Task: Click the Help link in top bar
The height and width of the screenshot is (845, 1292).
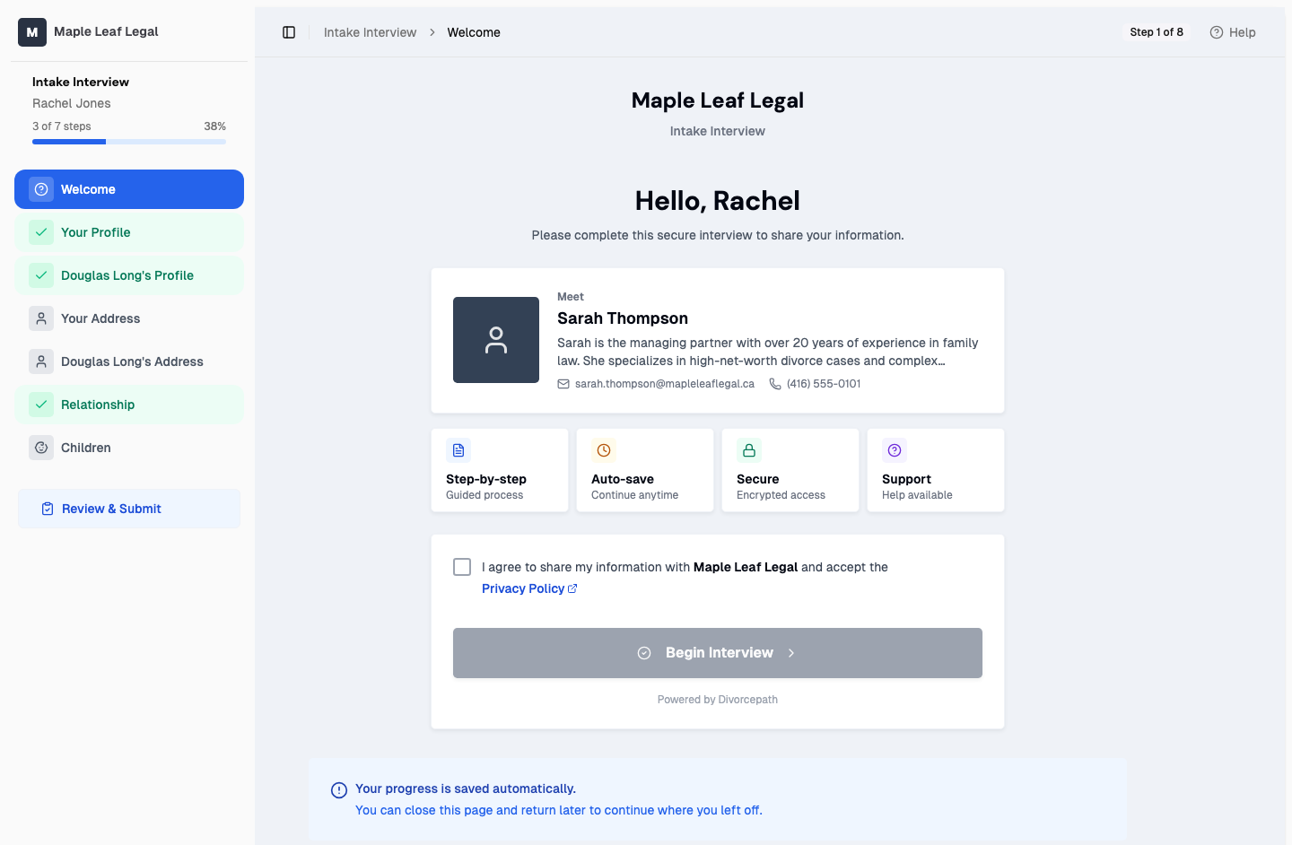Action: (x=1233, y=32)
